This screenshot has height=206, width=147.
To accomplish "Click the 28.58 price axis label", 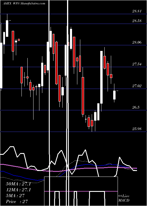I will (x=137, y=21).
